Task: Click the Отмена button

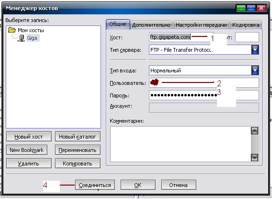Action: pos(179,185)
